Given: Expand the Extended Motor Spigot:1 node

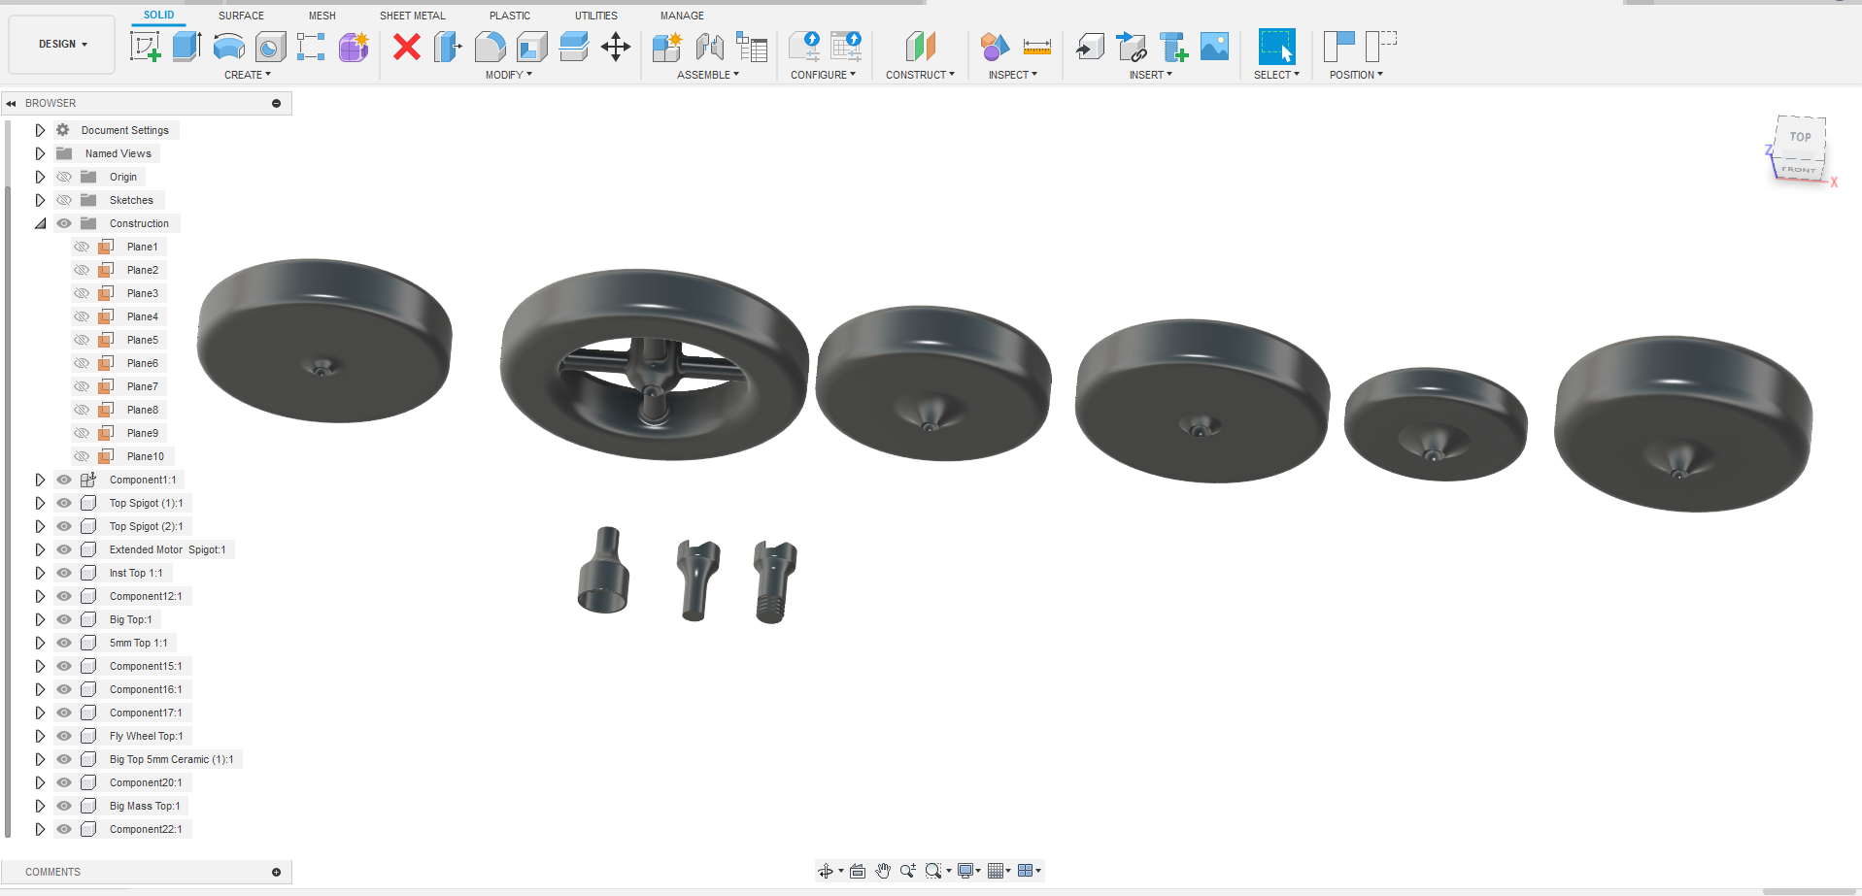Looking at the screenshot, I should pos(40,549).
